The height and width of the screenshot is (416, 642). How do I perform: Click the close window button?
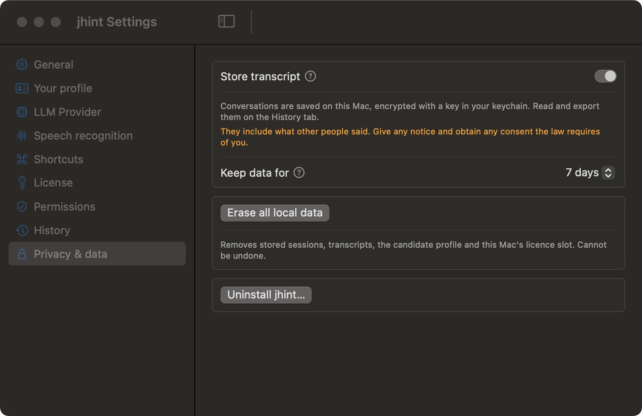pos(22,22)
